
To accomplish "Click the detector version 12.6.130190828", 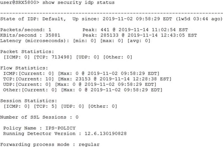I will point(106,134).
